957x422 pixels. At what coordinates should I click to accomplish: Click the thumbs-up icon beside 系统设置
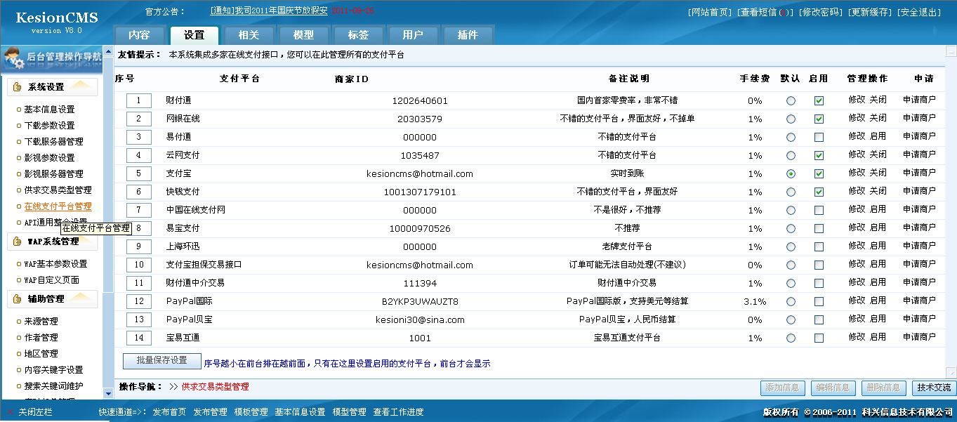tap(18, 88)
